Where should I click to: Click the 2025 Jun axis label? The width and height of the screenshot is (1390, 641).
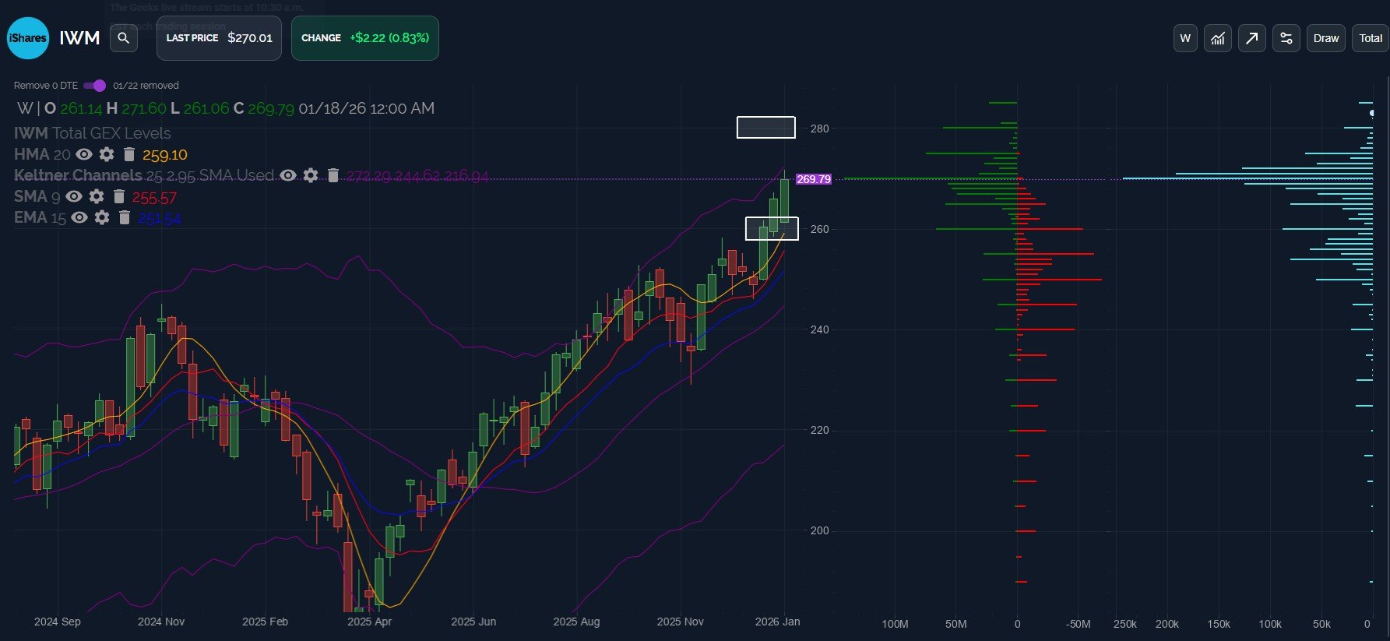coord(473,622)
